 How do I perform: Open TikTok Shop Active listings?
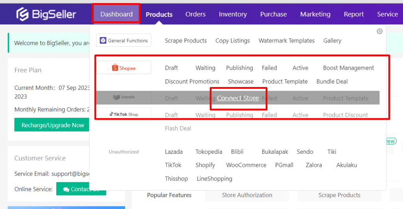pos(300,115)
